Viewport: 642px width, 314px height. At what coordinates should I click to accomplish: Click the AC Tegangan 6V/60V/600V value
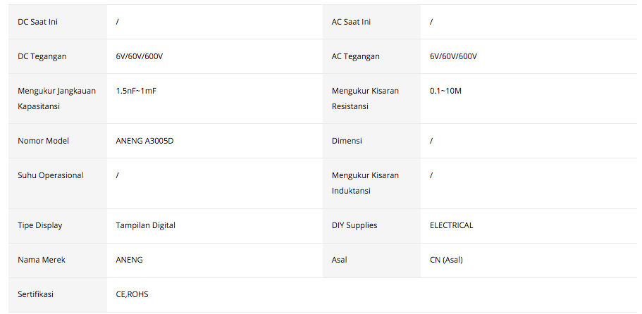pyautogui.click(x=453, y=56)
